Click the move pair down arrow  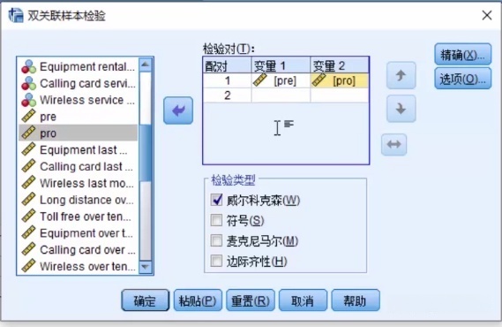click(401, 109)
